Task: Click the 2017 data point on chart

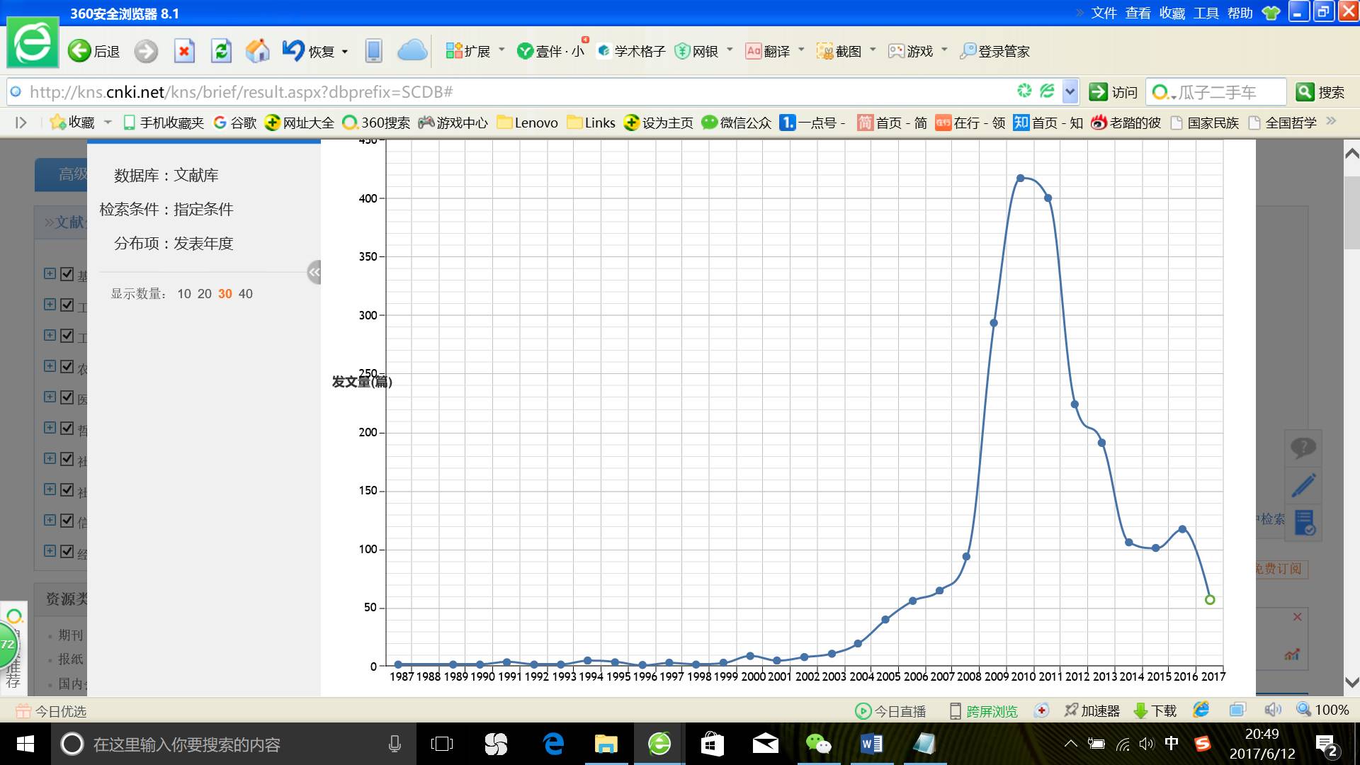Action: point(1210,600)
